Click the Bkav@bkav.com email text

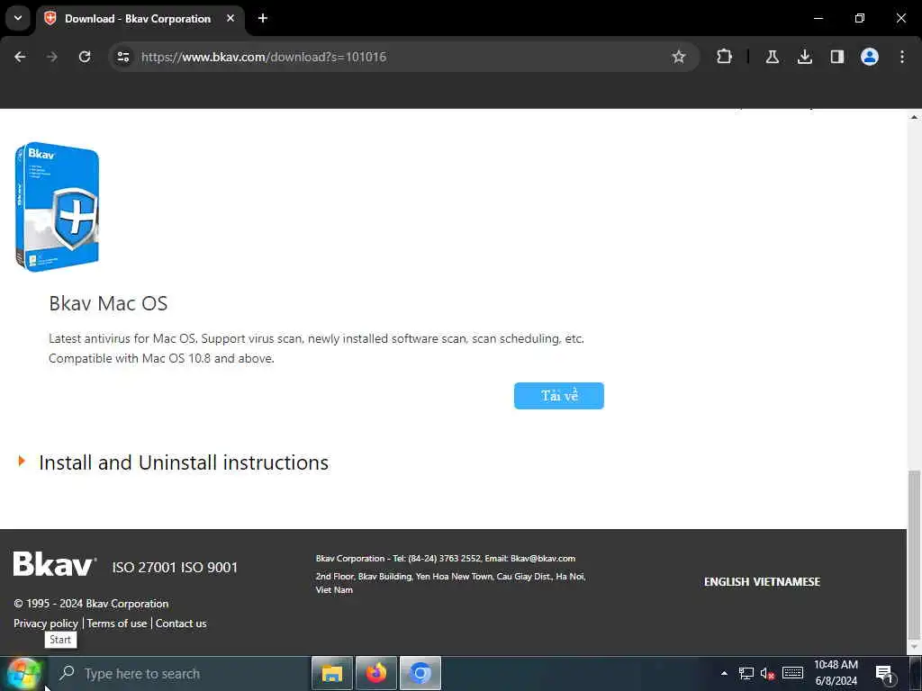[543, 558]
